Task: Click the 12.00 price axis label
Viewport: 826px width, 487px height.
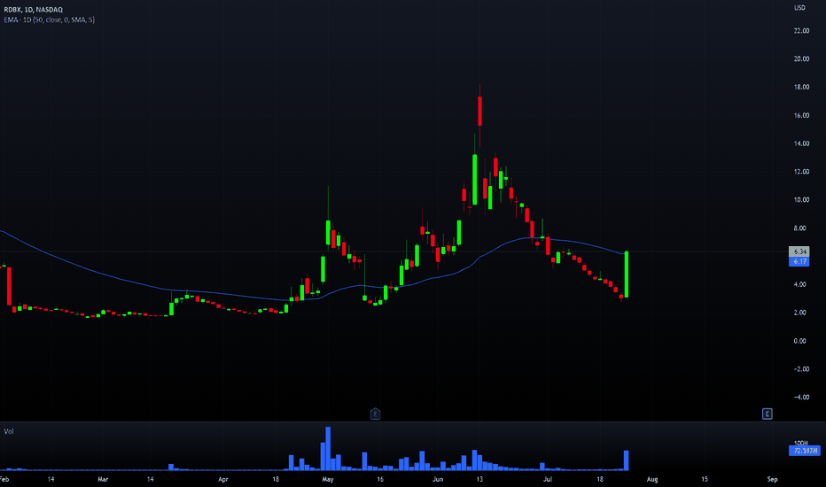Action: point(801,172)
